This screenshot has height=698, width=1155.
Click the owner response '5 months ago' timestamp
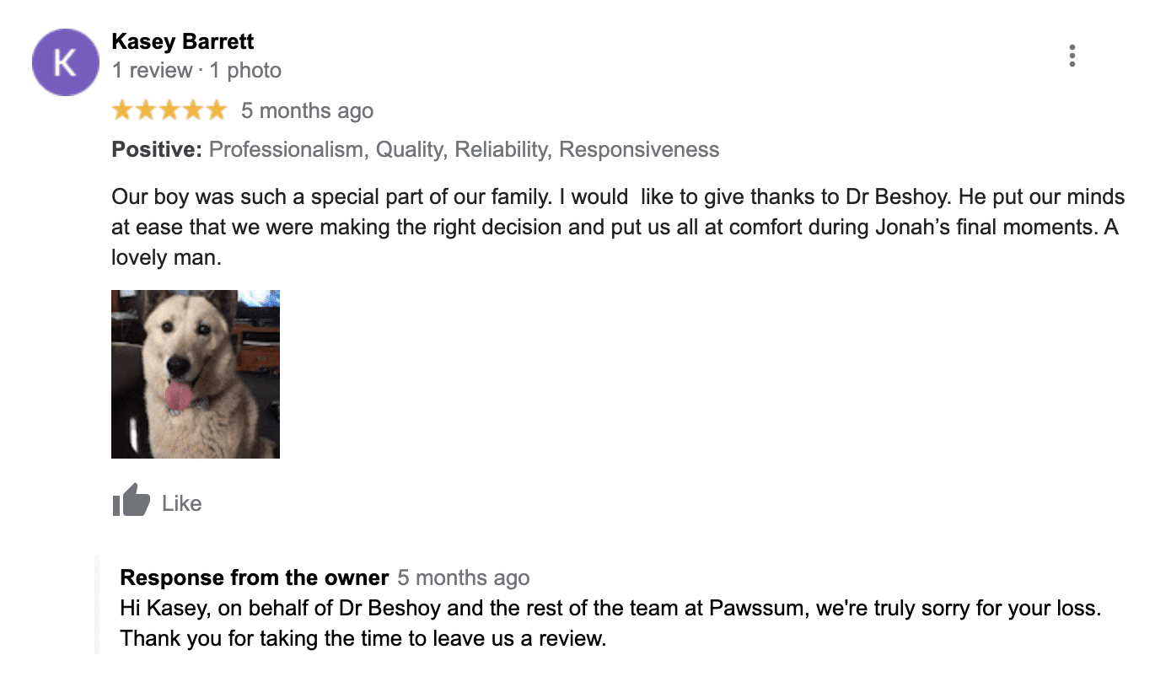coord(464,578)
